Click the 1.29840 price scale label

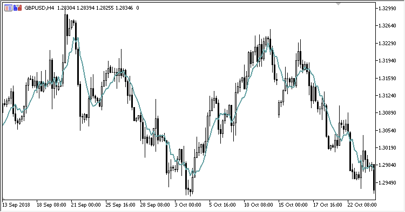click(x=387, y=165)
